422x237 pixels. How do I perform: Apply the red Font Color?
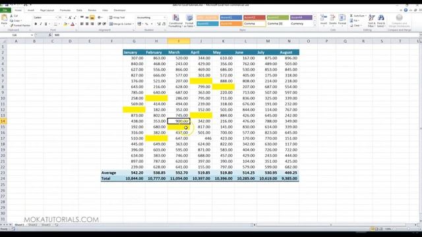click(x=72, y=24)
